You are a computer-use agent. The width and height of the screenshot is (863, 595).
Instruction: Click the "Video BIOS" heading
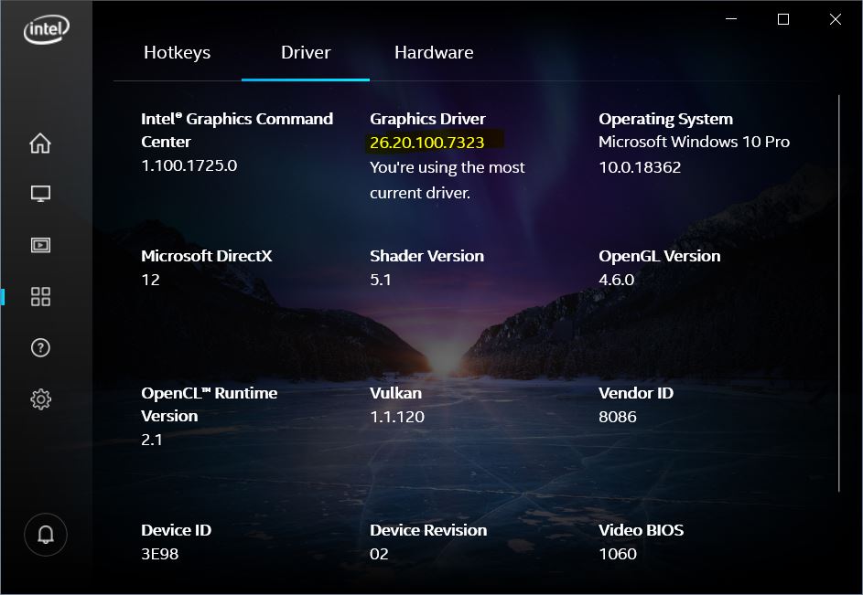pyautogui.click(x=642, y=530)
